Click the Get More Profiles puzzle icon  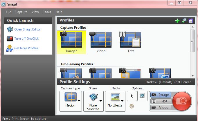pos(10,48)
